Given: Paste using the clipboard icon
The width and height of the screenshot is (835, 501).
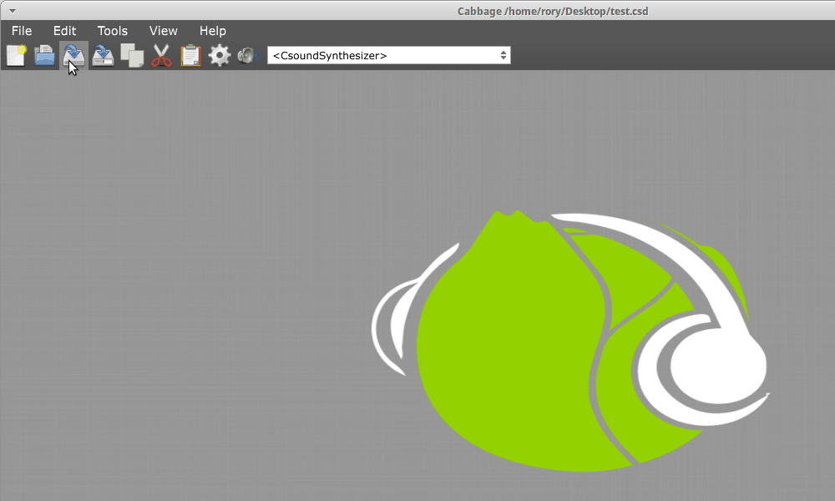Looking at the screenshot, I should [190, 56].
